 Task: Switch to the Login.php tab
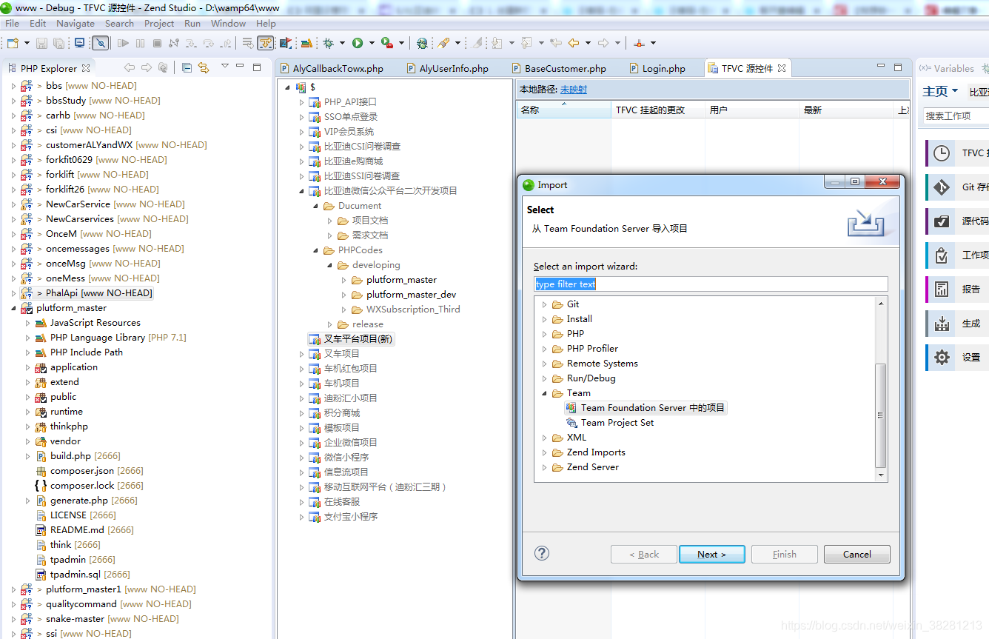(657, 68)
